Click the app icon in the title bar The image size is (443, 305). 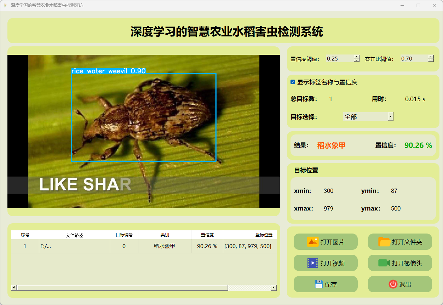[x=5, y=5]
